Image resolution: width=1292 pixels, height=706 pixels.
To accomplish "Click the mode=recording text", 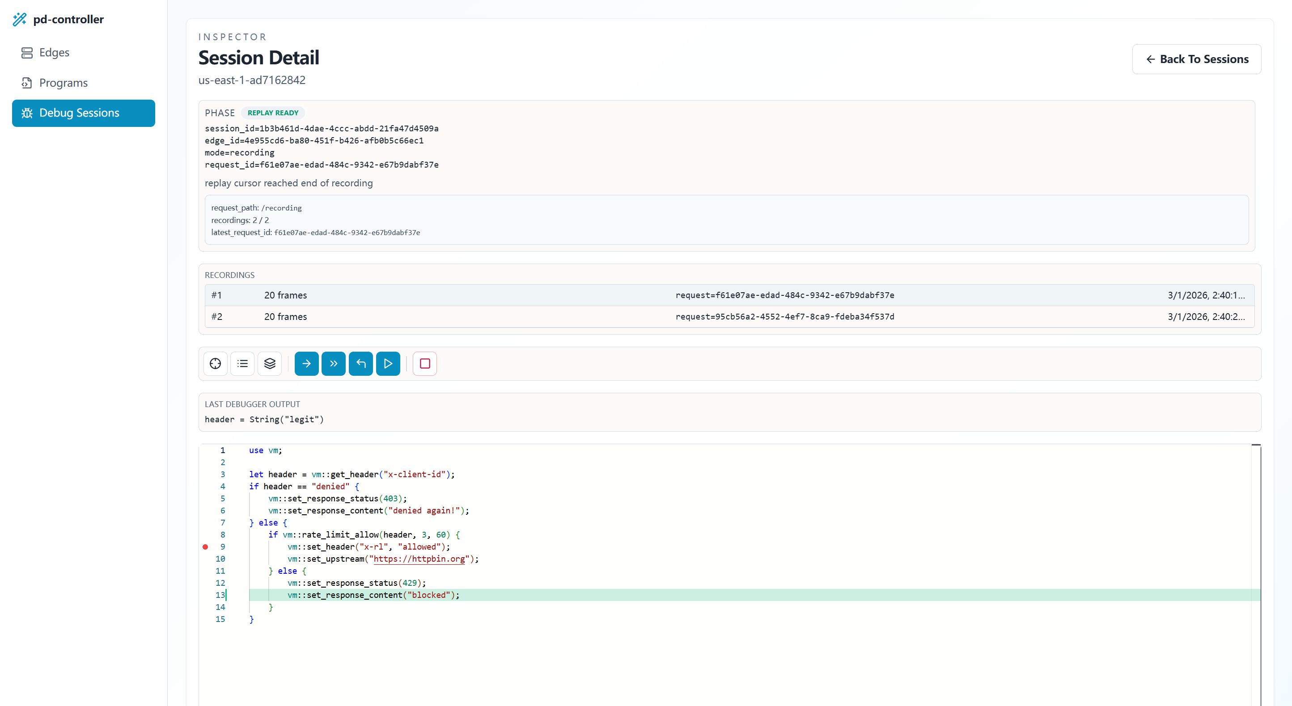I will [x=239, y=152].
